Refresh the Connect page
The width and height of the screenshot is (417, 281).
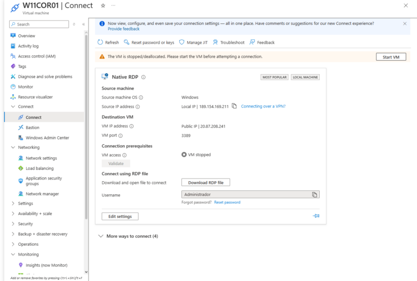pos(108,42)
